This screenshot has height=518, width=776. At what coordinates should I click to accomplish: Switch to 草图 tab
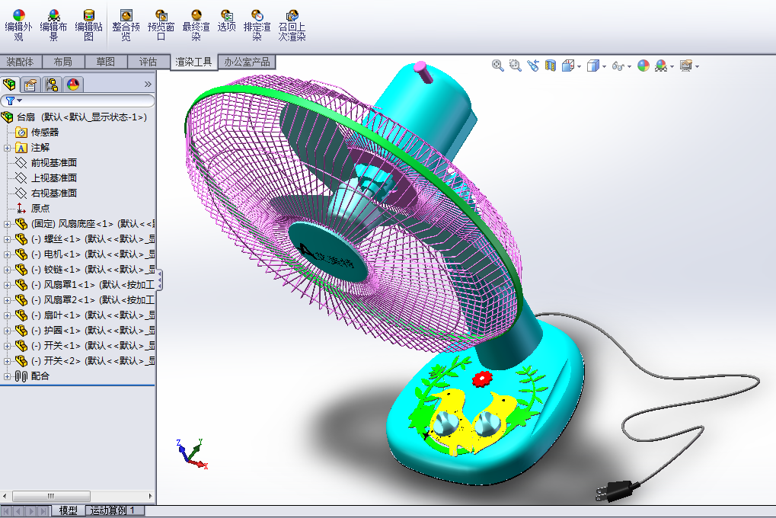click(105, 62)
